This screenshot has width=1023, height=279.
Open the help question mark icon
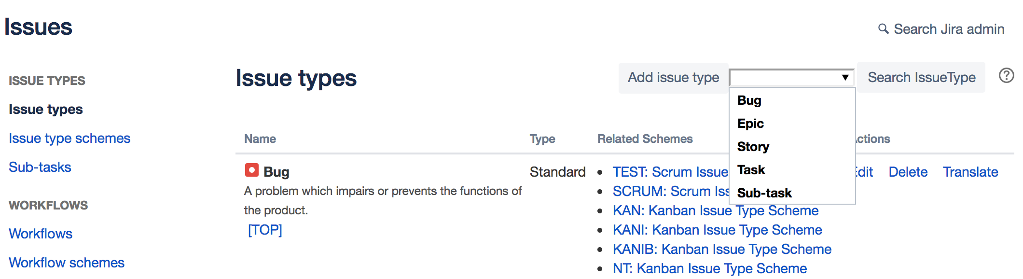click(1006, 76)
